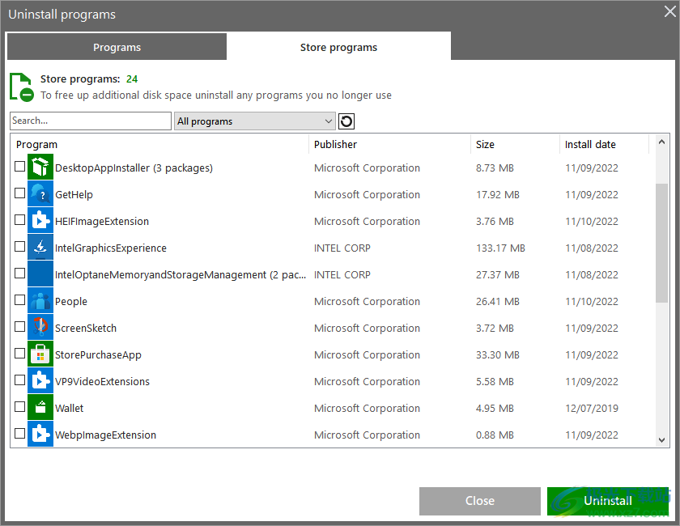
Task: Click the IntelGraphicsExperience app icon
Action: (40, 247)
